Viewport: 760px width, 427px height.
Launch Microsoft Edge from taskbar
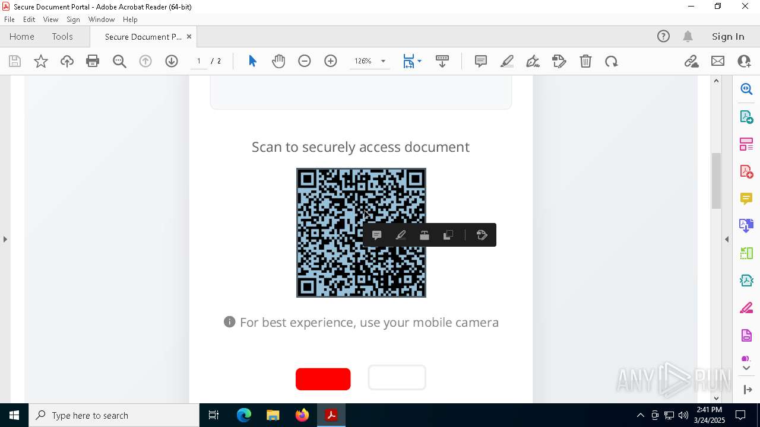pyautogui.click(x=244, y=415)
